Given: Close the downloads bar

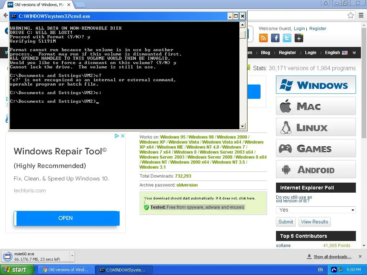Looking at the screenshot, I should point(360,256).
